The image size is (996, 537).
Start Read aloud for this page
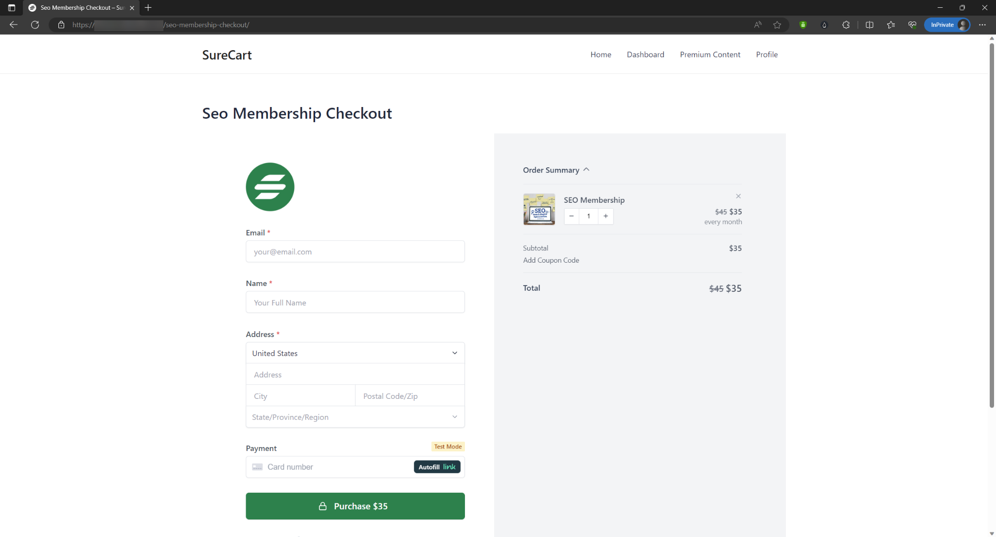pos(757,24)
